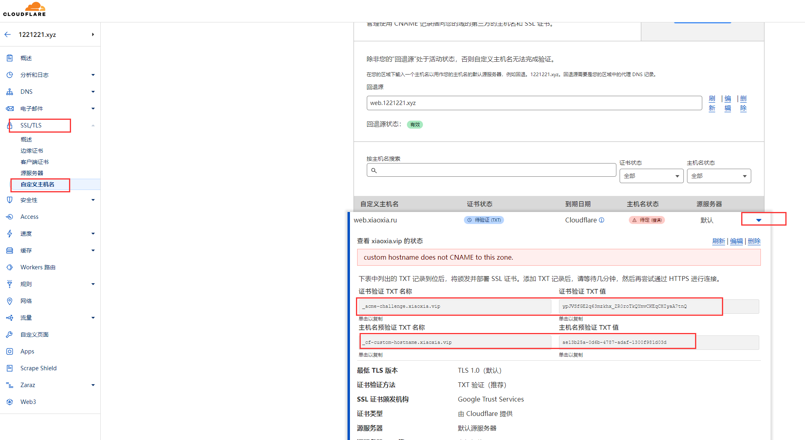Click the Web3 icon in sidebar

pyautogui.click(x=10, y=402)
